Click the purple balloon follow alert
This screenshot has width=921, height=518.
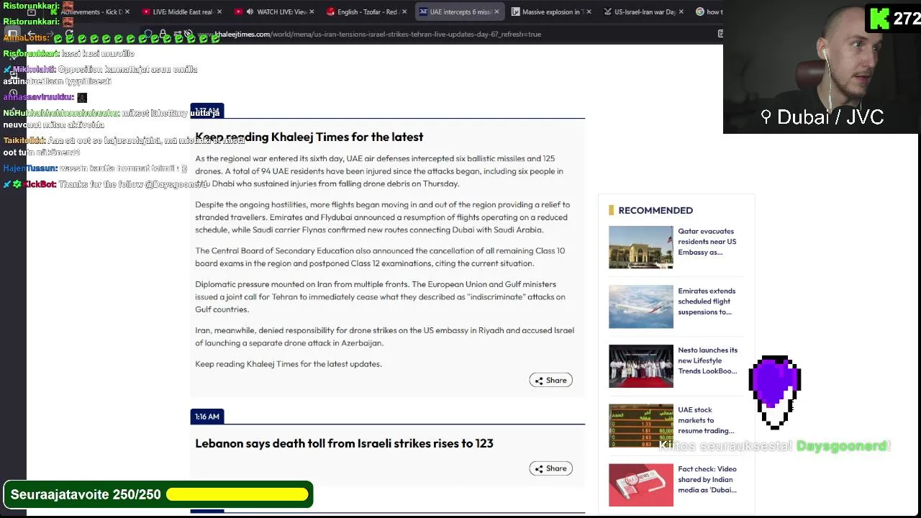[x=775, y=392]
